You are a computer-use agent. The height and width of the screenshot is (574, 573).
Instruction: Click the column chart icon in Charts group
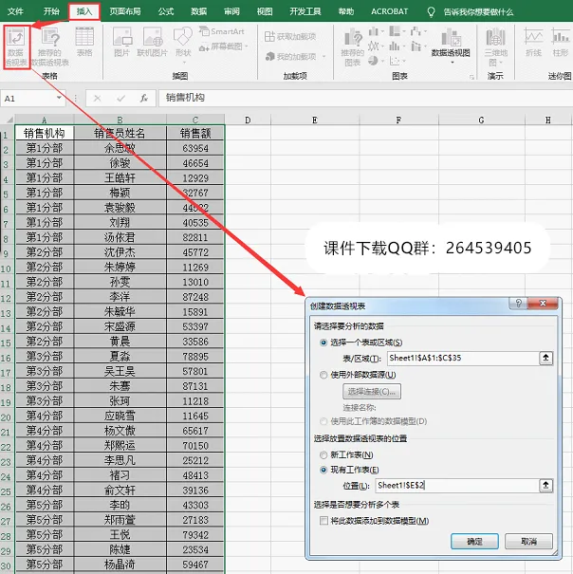coord(373,31)
